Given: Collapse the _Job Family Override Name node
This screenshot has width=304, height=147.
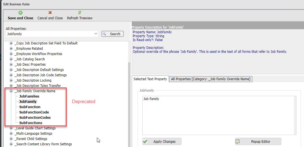Looking at the screenshot, I should click(x=11, y=91).
